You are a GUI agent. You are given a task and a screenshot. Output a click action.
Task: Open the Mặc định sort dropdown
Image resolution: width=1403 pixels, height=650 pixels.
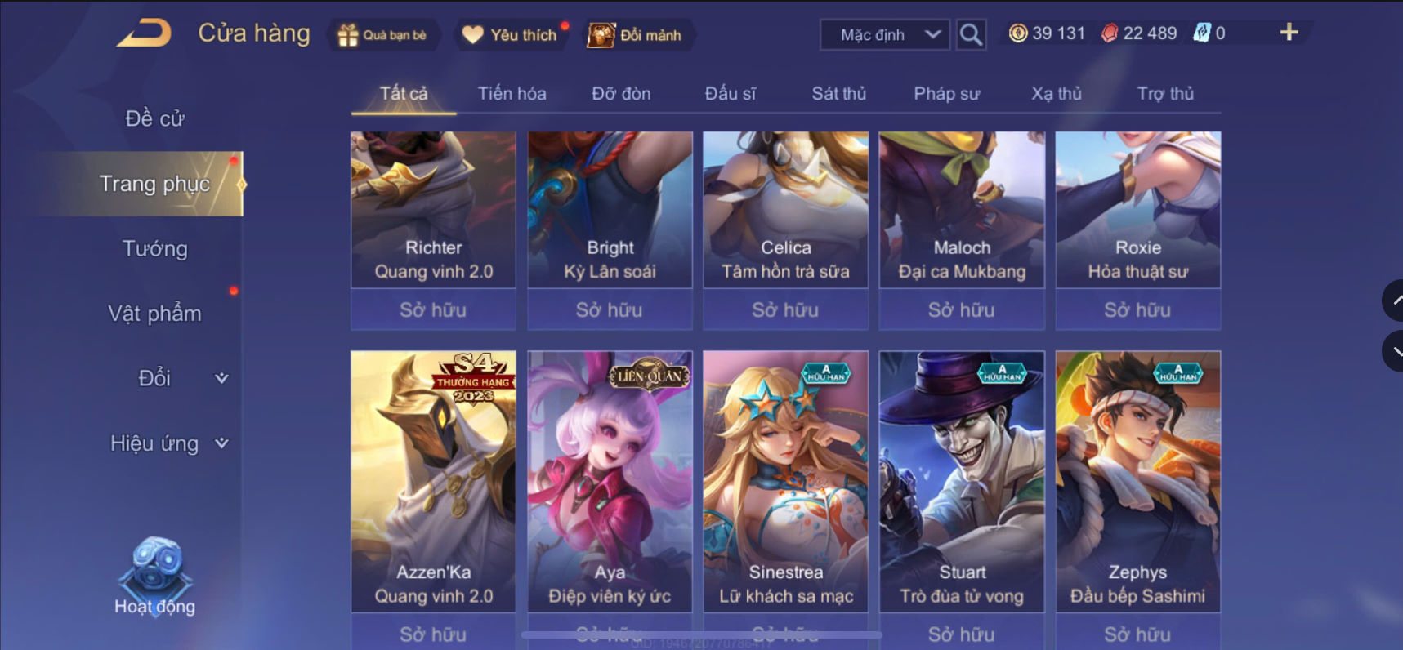tap(885, 35)
